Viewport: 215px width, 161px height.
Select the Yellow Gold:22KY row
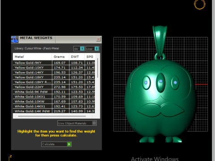54,87
